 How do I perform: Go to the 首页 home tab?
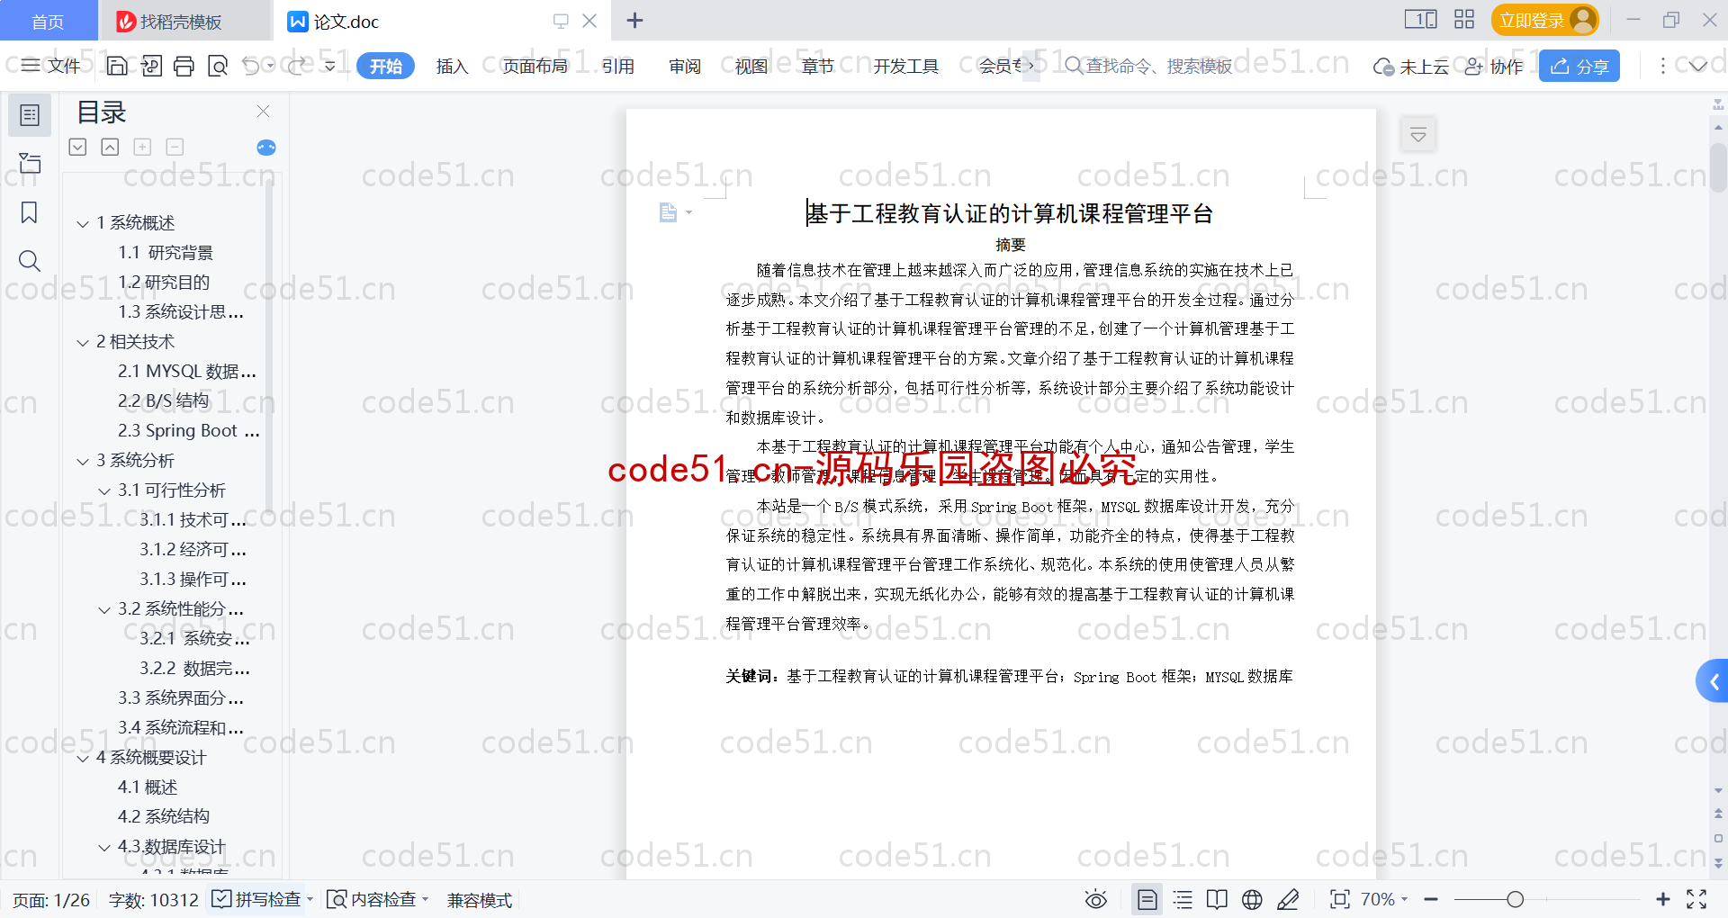tap(48, 21)
